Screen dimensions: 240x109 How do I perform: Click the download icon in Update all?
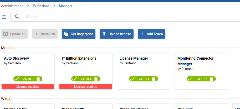6,34
